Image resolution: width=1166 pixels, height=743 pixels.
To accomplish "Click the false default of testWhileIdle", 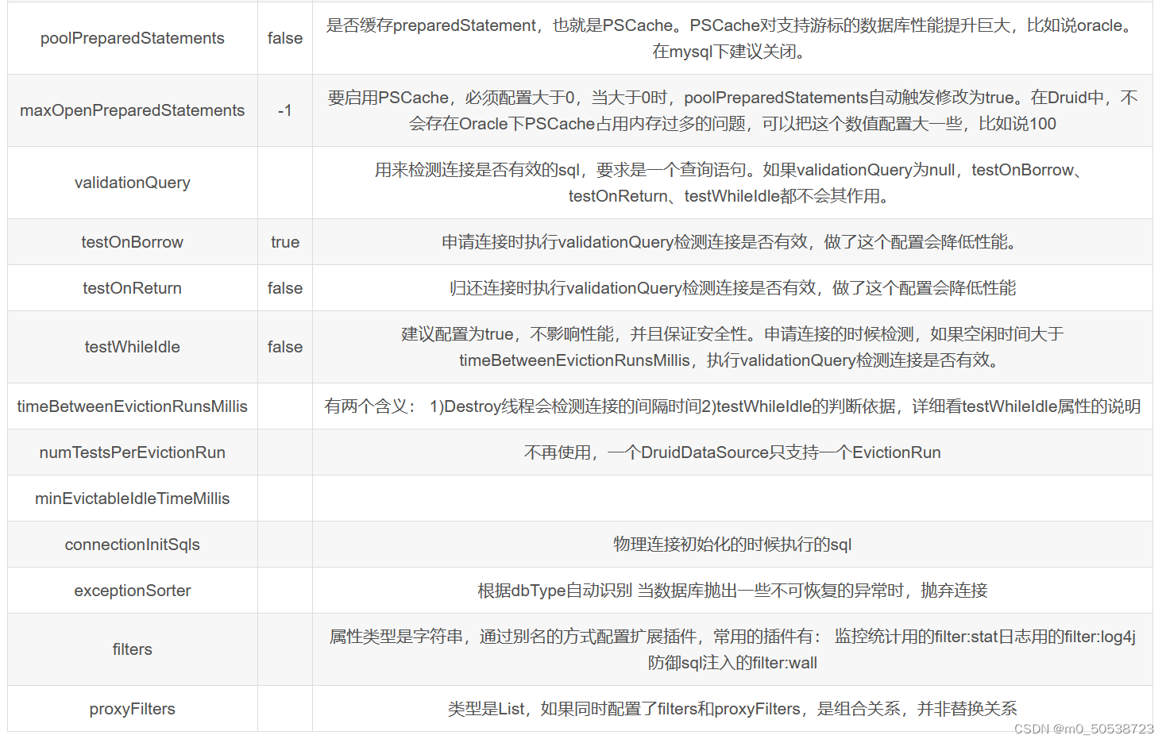I will click(284, 347).
